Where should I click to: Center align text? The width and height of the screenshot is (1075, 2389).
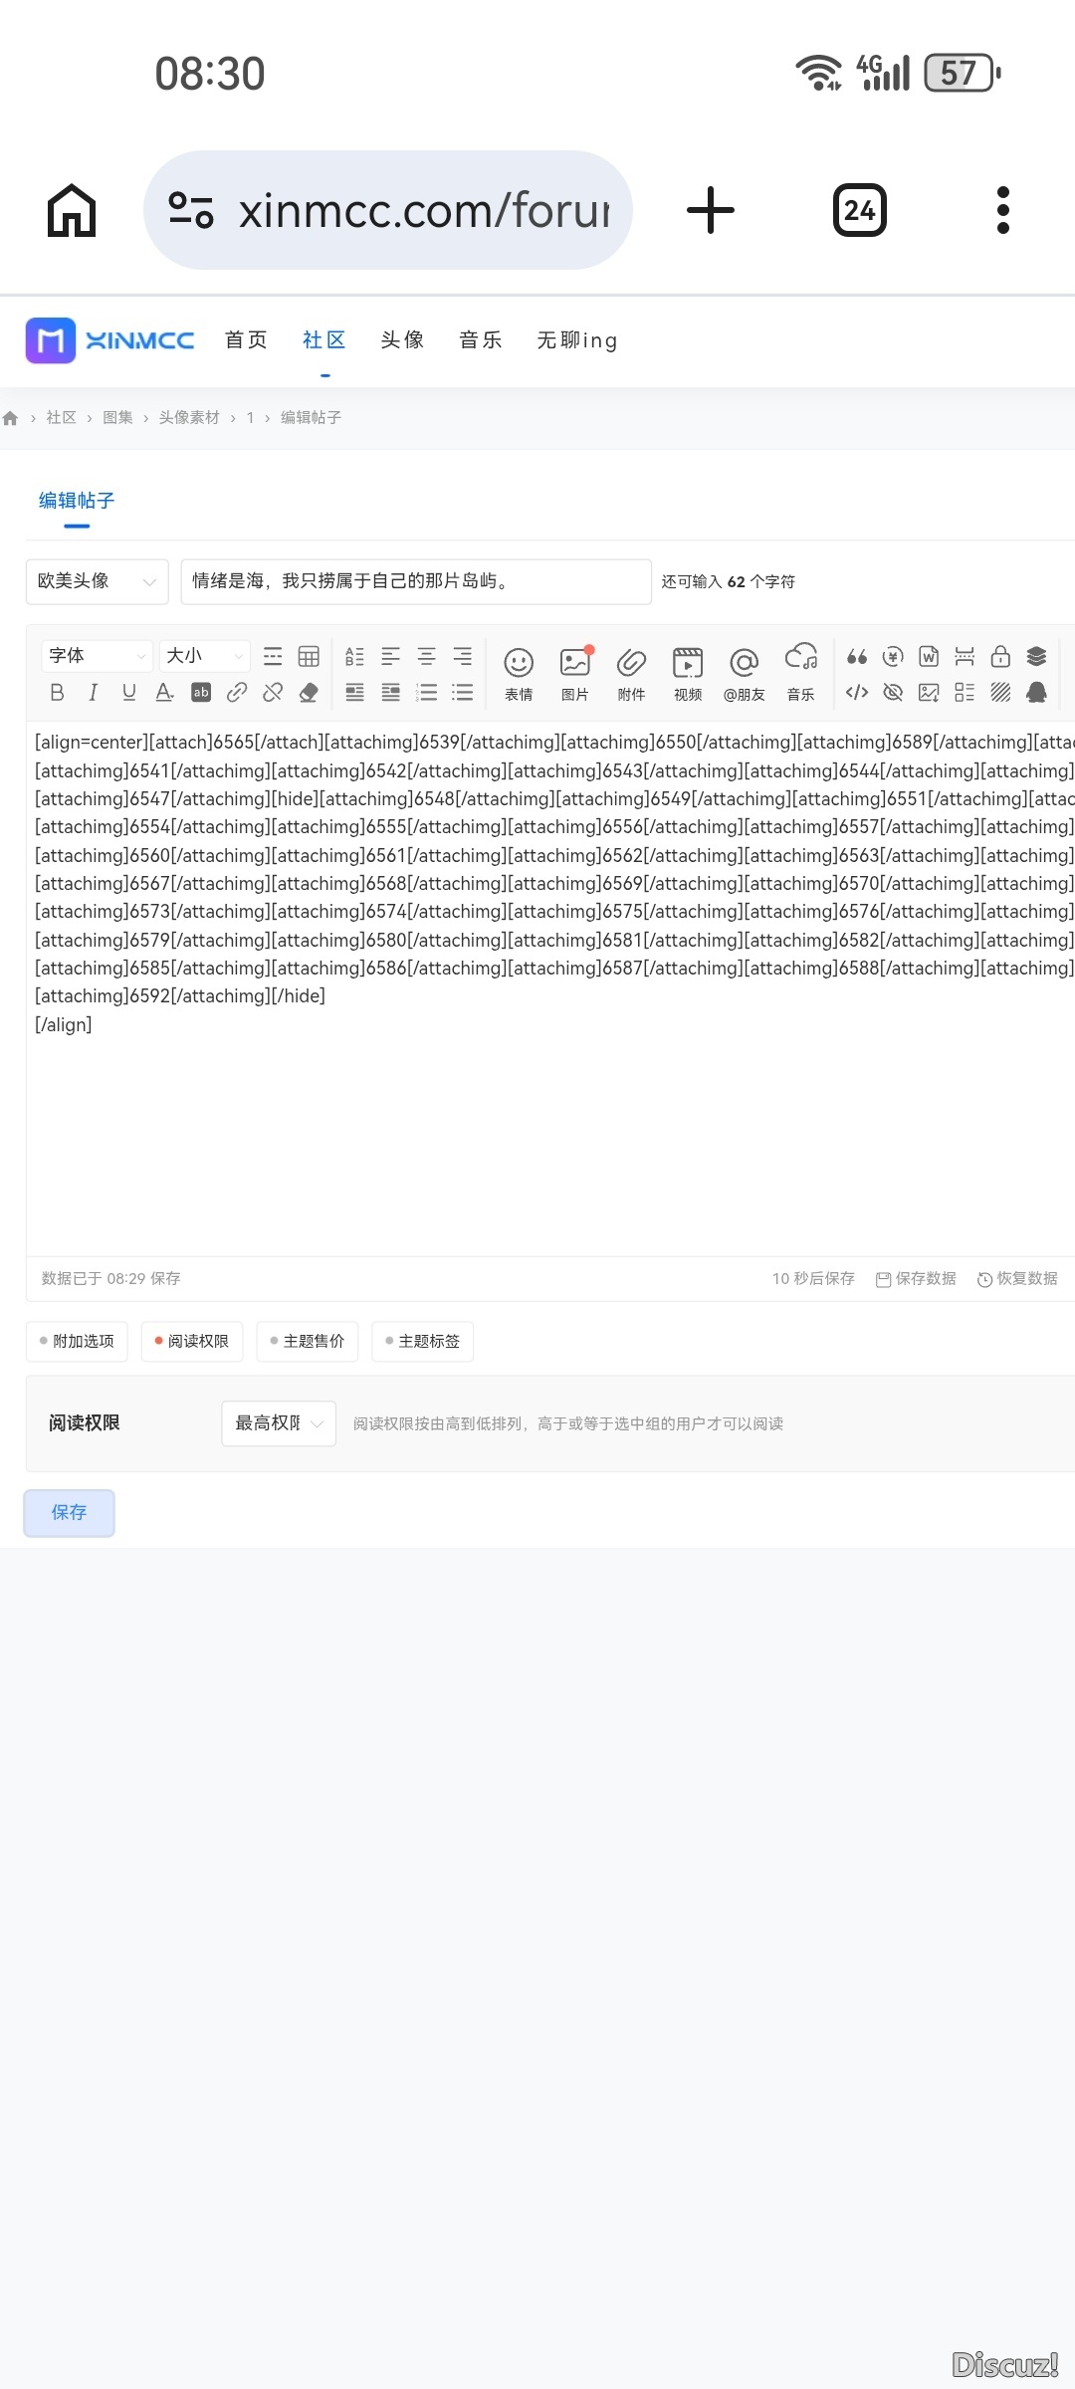coord(426,656)
